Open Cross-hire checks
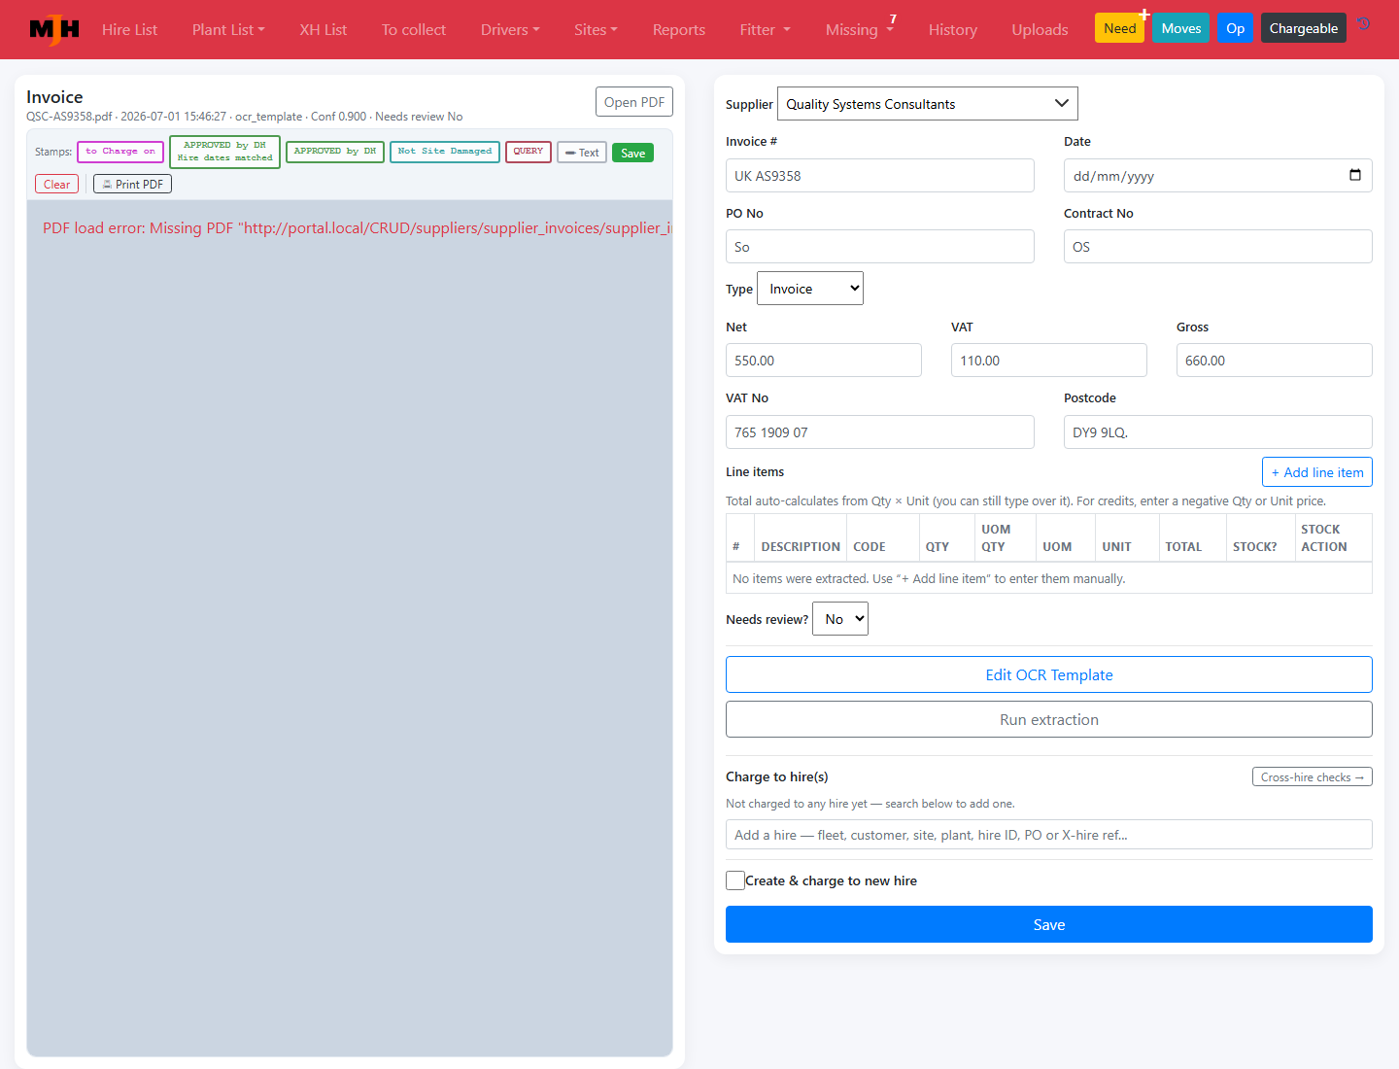The height and width of the screenshot is (1069, 1399). click(1313, 776)
